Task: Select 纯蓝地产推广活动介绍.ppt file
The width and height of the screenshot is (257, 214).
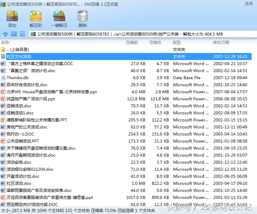Action: (x=126, y=99)
